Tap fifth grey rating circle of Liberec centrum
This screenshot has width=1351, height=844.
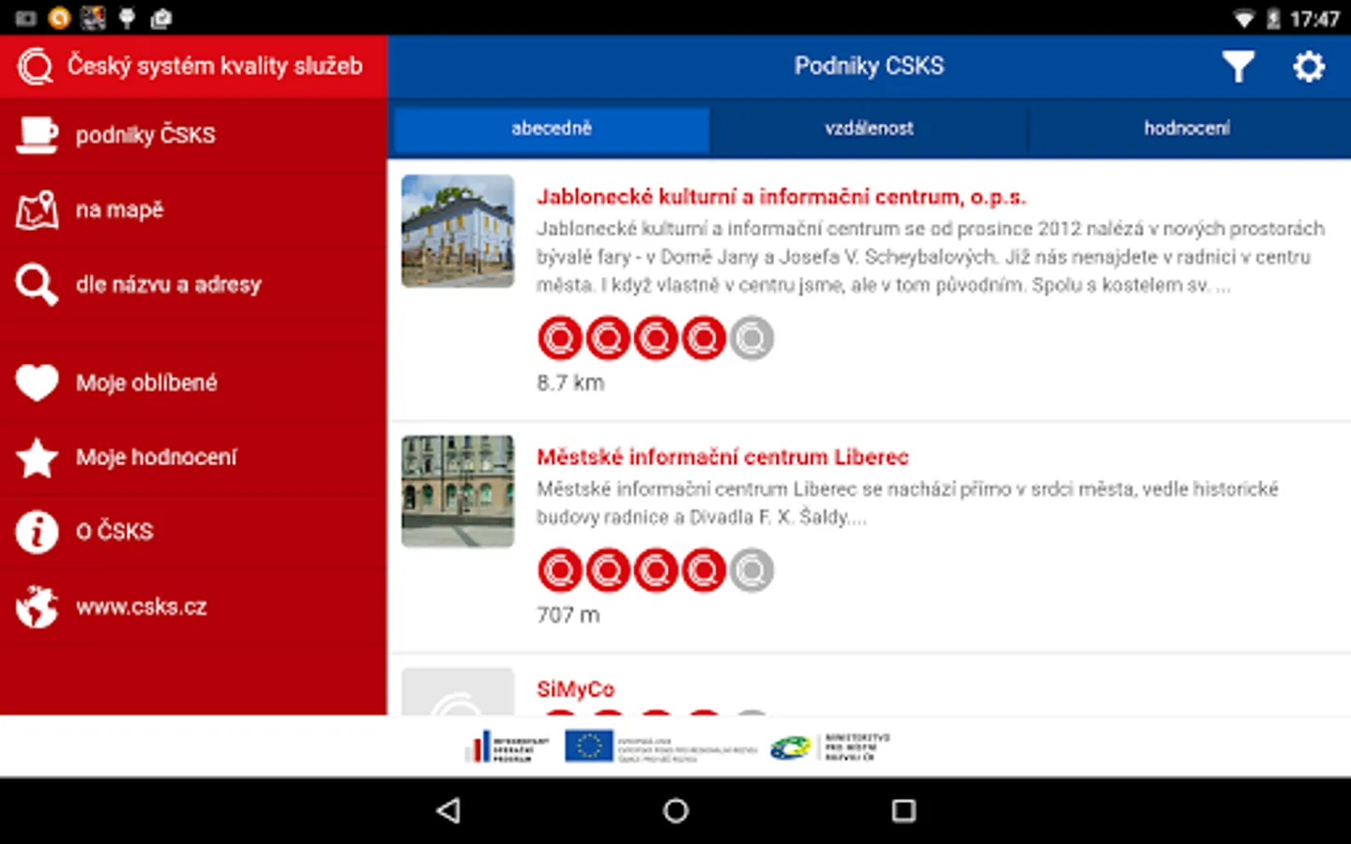(751, 570)
